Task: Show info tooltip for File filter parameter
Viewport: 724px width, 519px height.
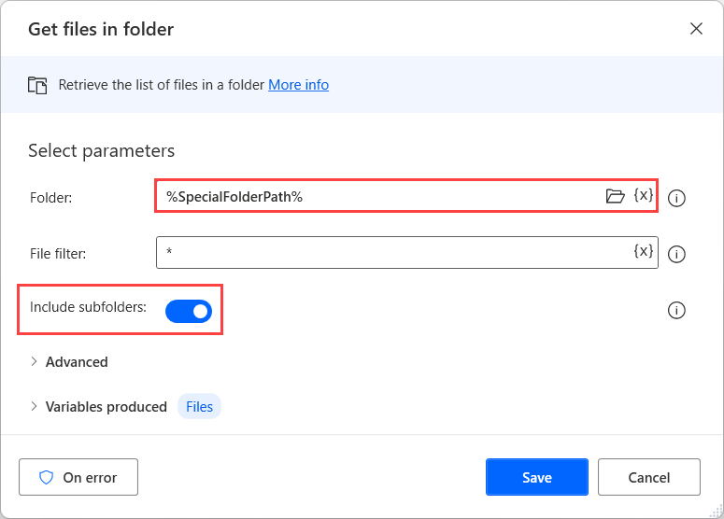Action: point(677,253)
